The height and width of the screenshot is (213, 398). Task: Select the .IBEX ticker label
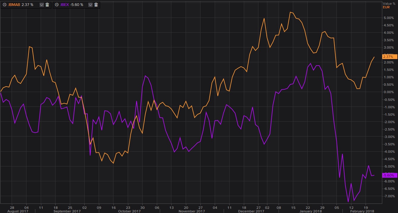pyautogui.click(x=64, y=5)
